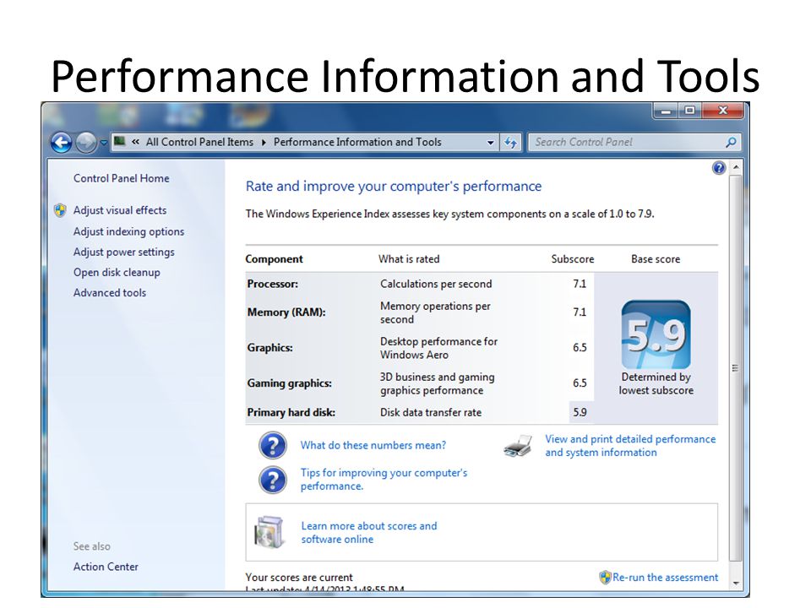Minimize the Control Panel window

point(667,111)
